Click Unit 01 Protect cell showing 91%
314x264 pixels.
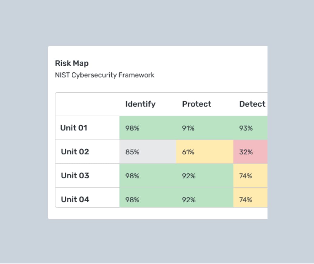[x=205, y=128]
